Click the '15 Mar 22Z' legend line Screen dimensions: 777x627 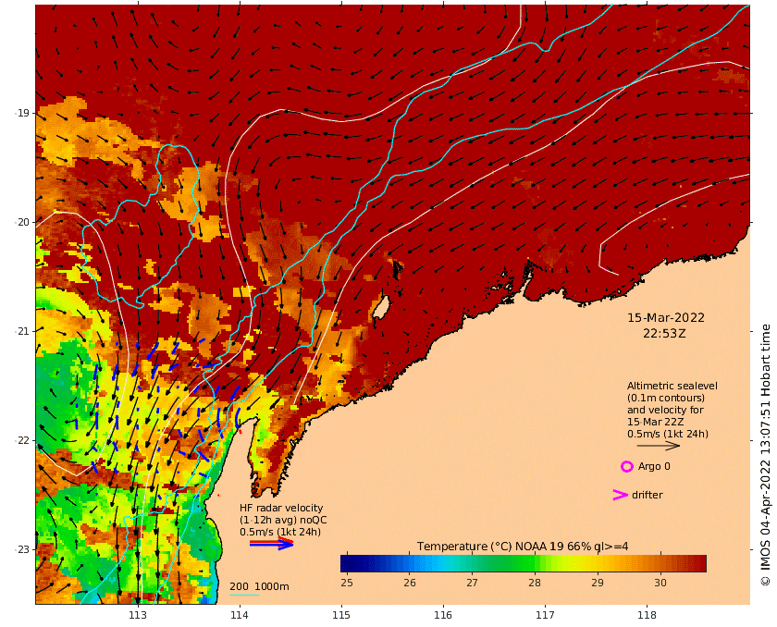(x=656, y=422)
